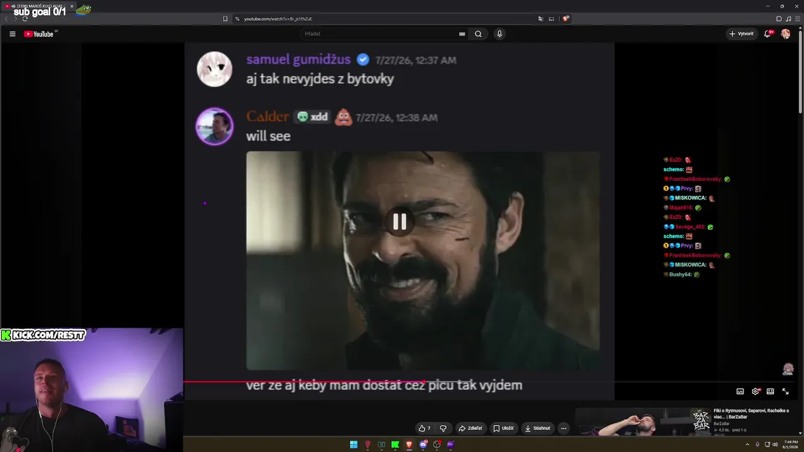Pause the video with the center button
The width and height of the screenshot is (804, 452).
point(399,222)
